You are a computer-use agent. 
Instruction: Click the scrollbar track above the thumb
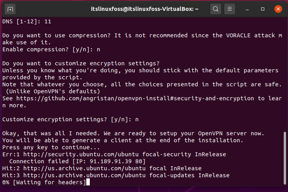pyautogui.click(x=285, y=74)
